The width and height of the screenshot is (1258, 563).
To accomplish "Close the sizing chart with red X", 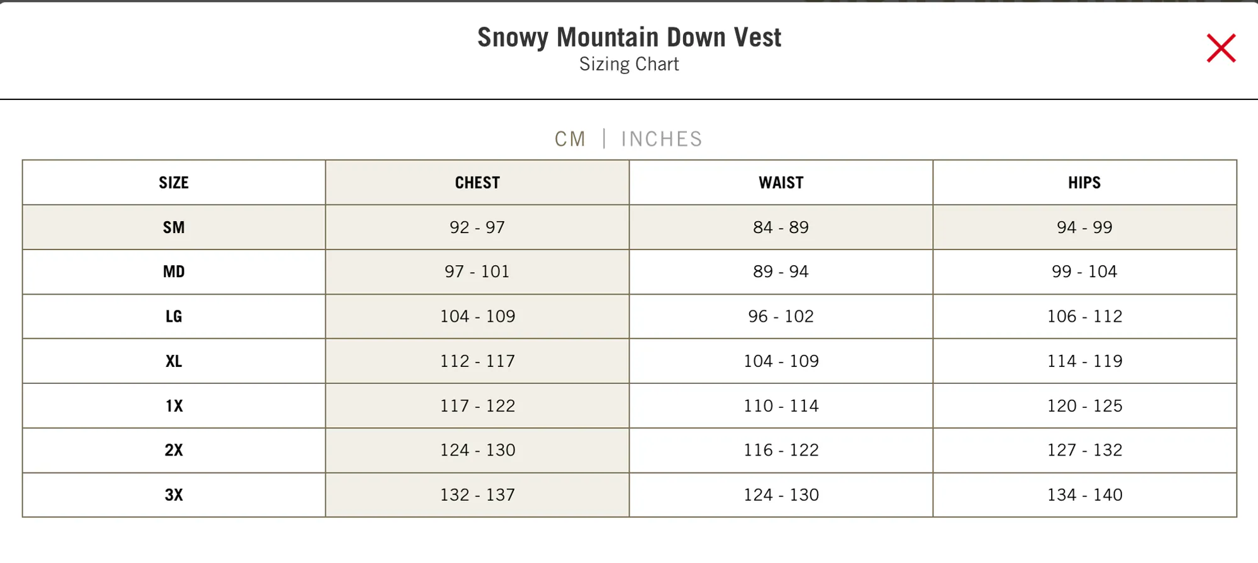I will 1221,48.
